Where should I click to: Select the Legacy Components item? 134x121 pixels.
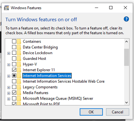[40, 87]
